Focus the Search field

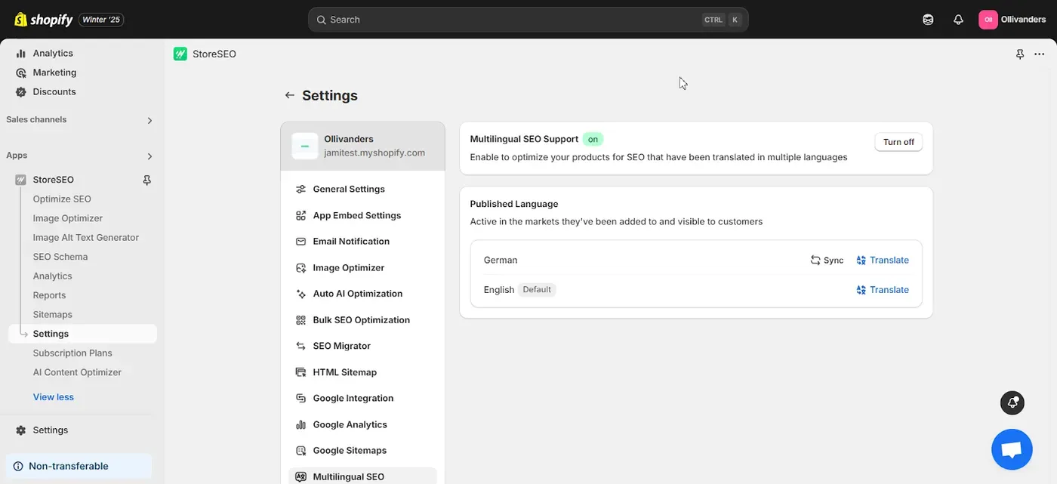click(528, 20)
